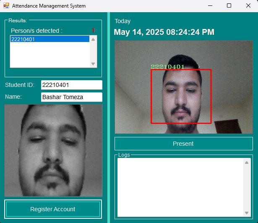Focus the Student ID text field
Image resolution: width=258 pixels, height=223 pixels.
71,85
